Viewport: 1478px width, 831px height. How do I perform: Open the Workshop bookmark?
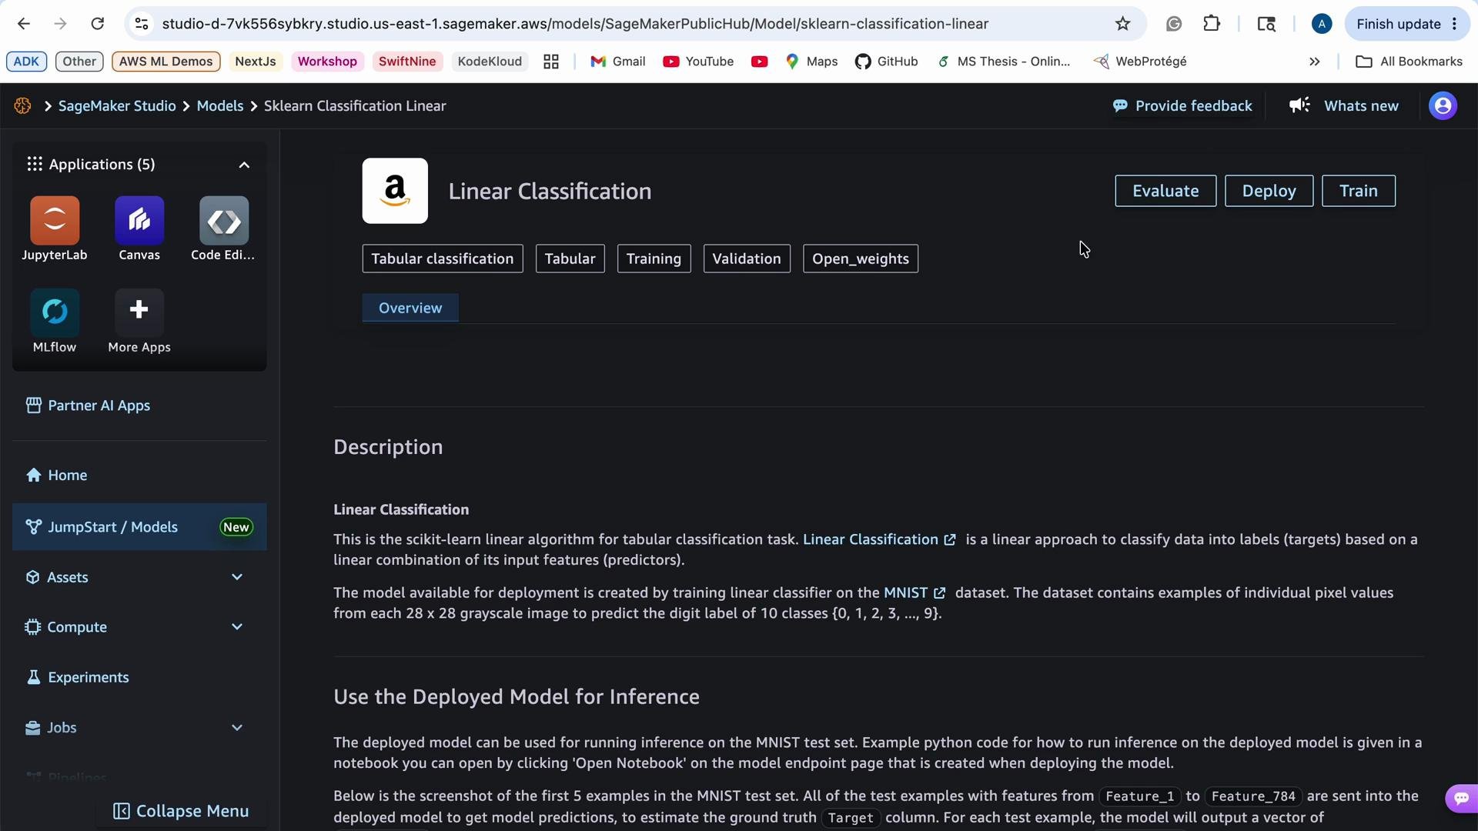pos(327,62)
